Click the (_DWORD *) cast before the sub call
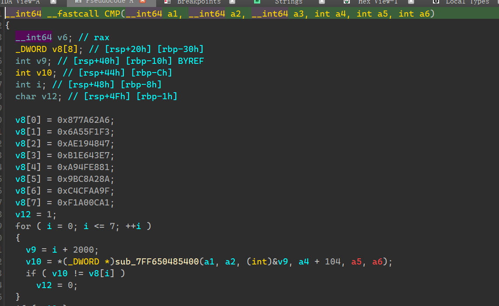499x306 pixels. [89, 261]
